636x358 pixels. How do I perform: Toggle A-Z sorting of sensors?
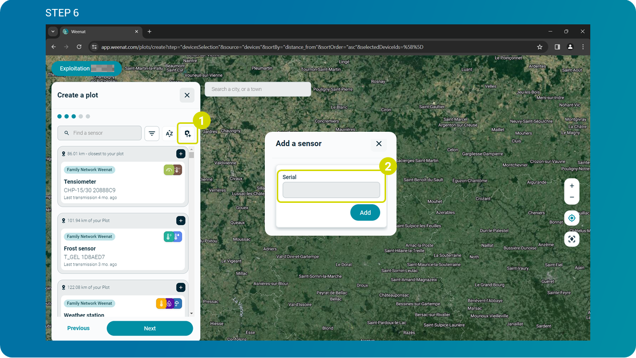click(x=169, y=133)
